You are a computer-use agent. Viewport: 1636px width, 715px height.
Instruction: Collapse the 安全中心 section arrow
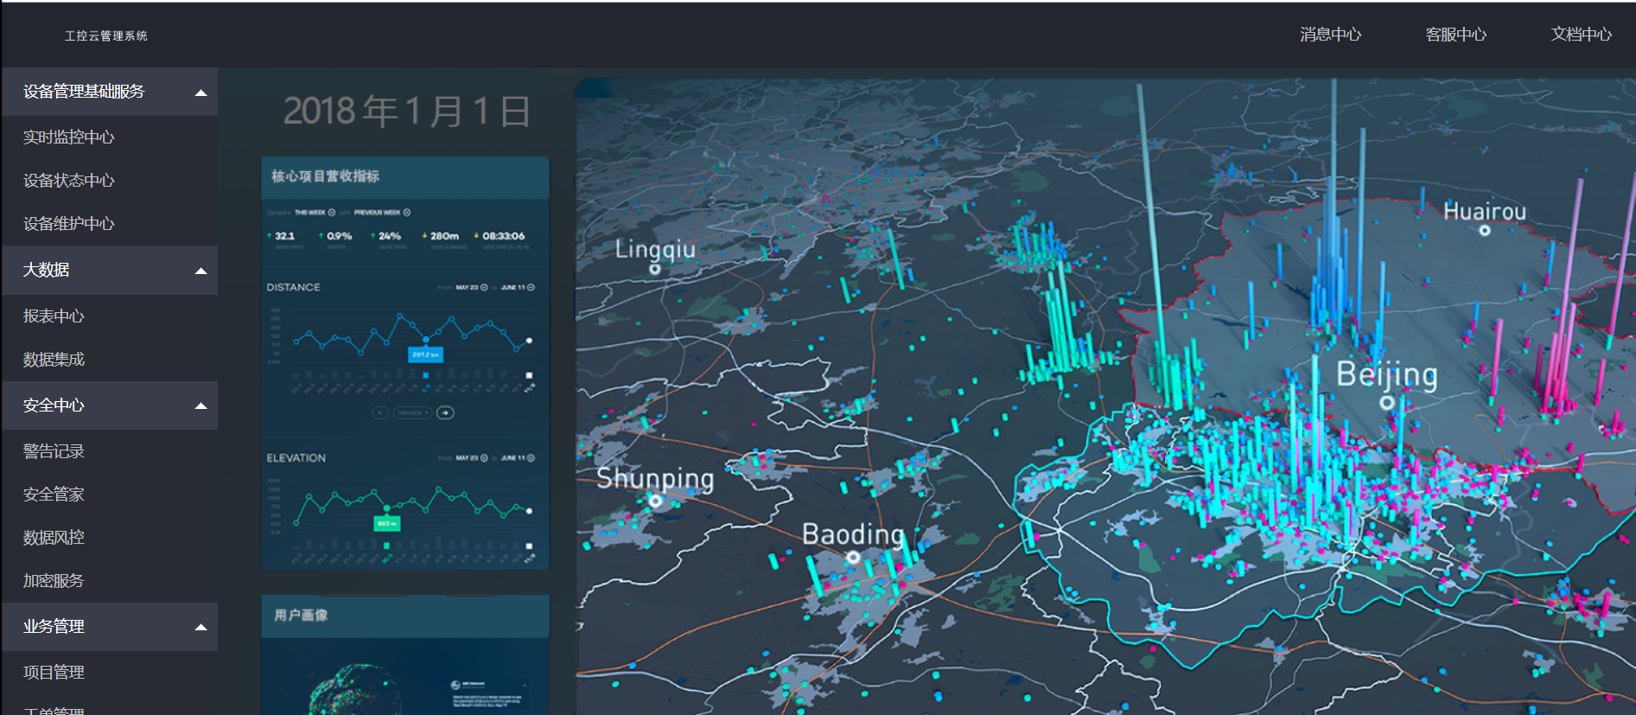coord(201,405)
